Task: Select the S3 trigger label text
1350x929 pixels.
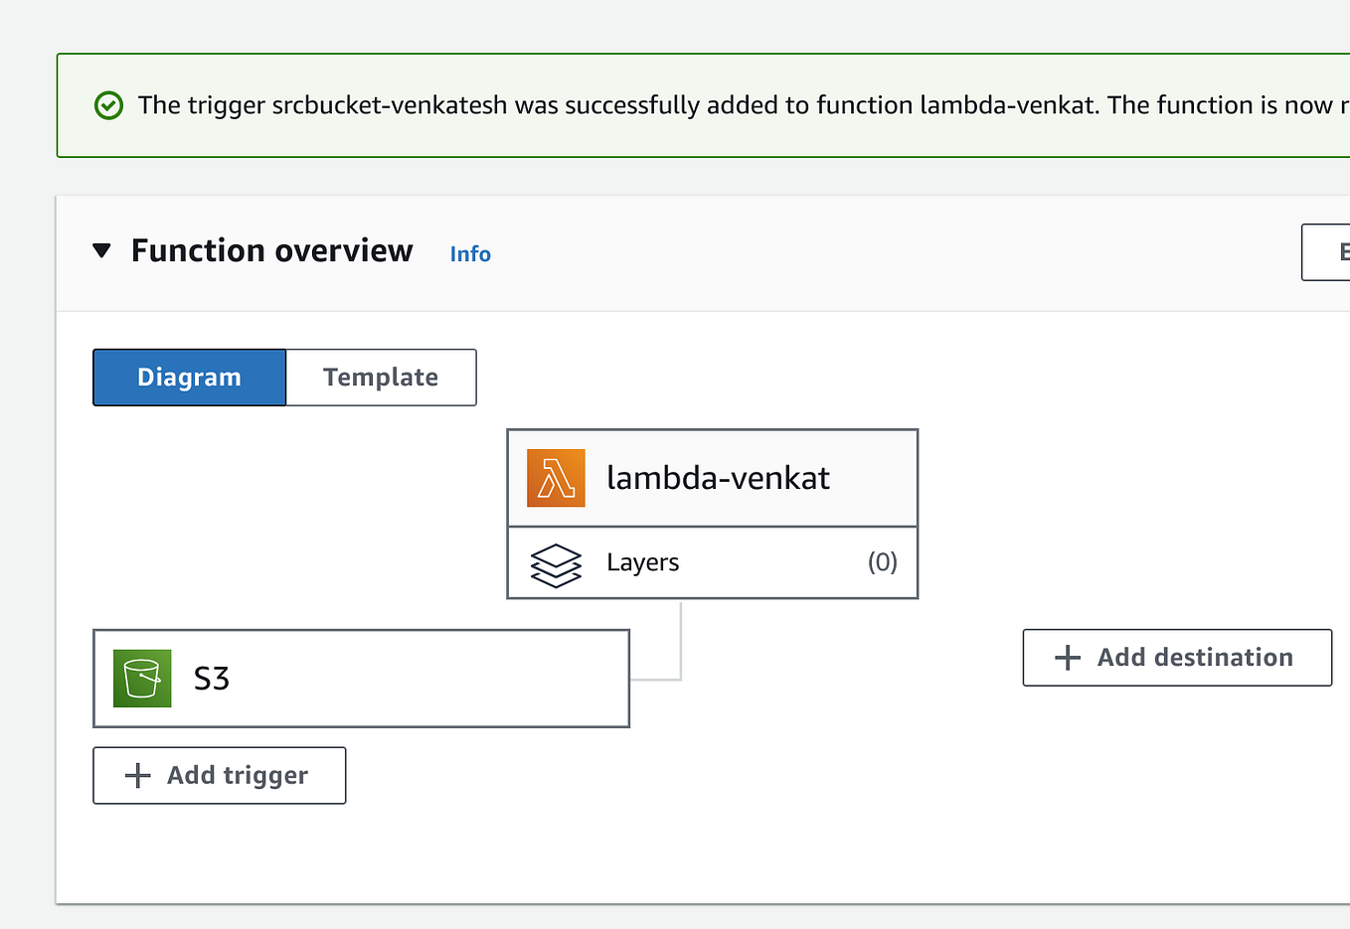Action: (212, 679)
